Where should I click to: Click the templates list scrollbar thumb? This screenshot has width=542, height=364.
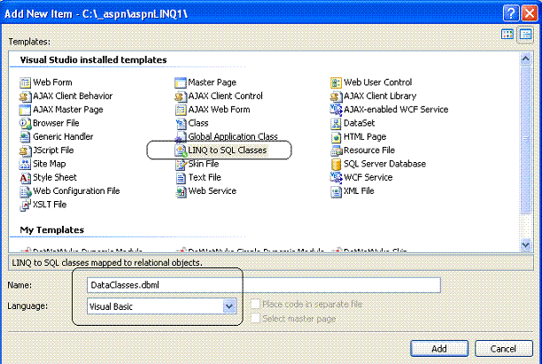coord(525,140)
